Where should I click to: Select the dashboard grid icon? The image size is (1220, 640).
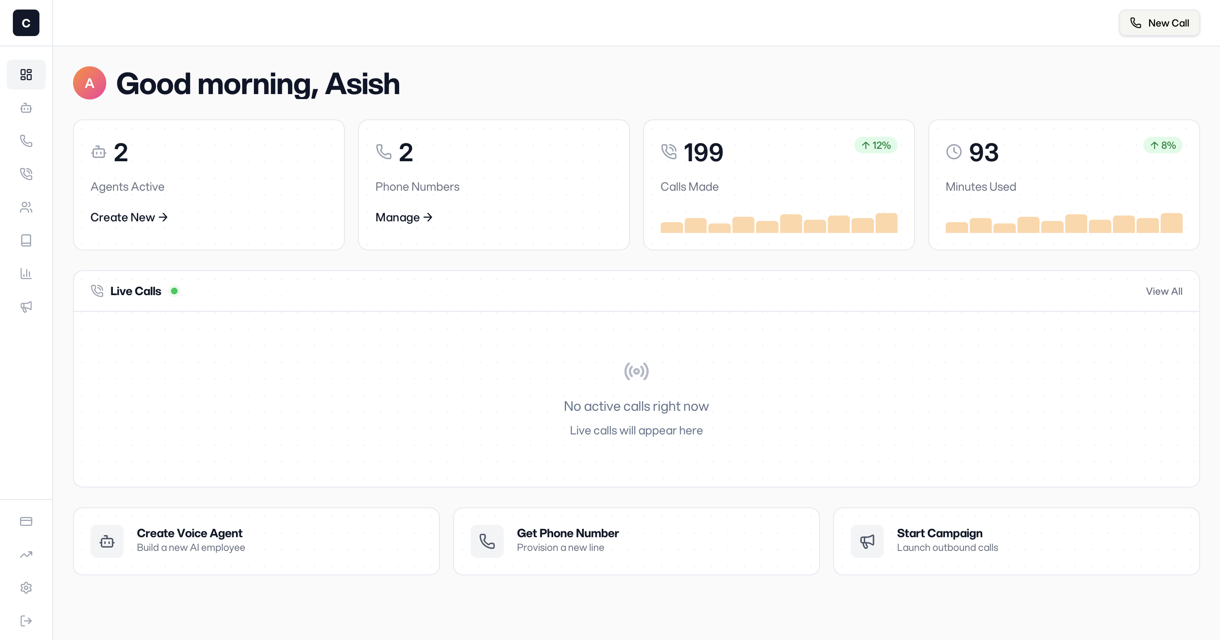(26, 74)
